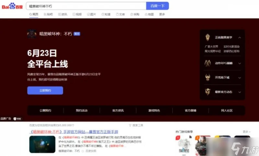
Task: Switch to the 地图 tab
Action: 149,14
